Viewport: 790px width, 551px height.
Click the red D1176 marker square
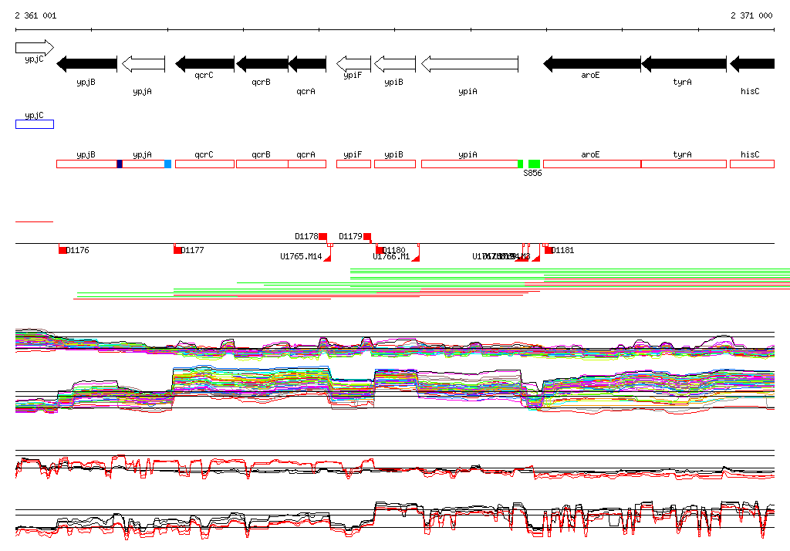(62, 250)
